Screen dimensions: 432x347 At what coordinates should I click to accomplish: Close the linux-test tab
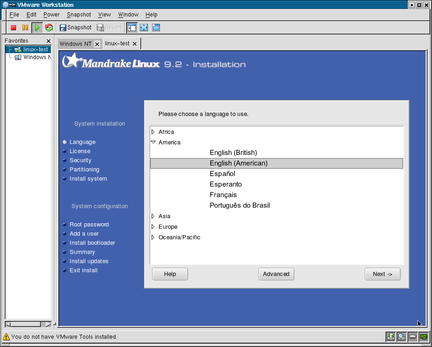click(134, 44)
